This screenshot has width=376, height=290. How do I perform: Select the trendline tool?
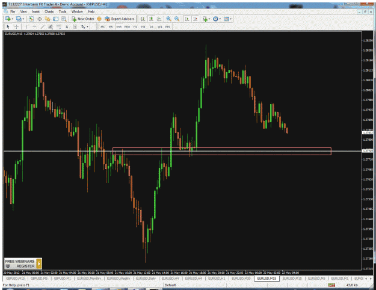(43, 26)
